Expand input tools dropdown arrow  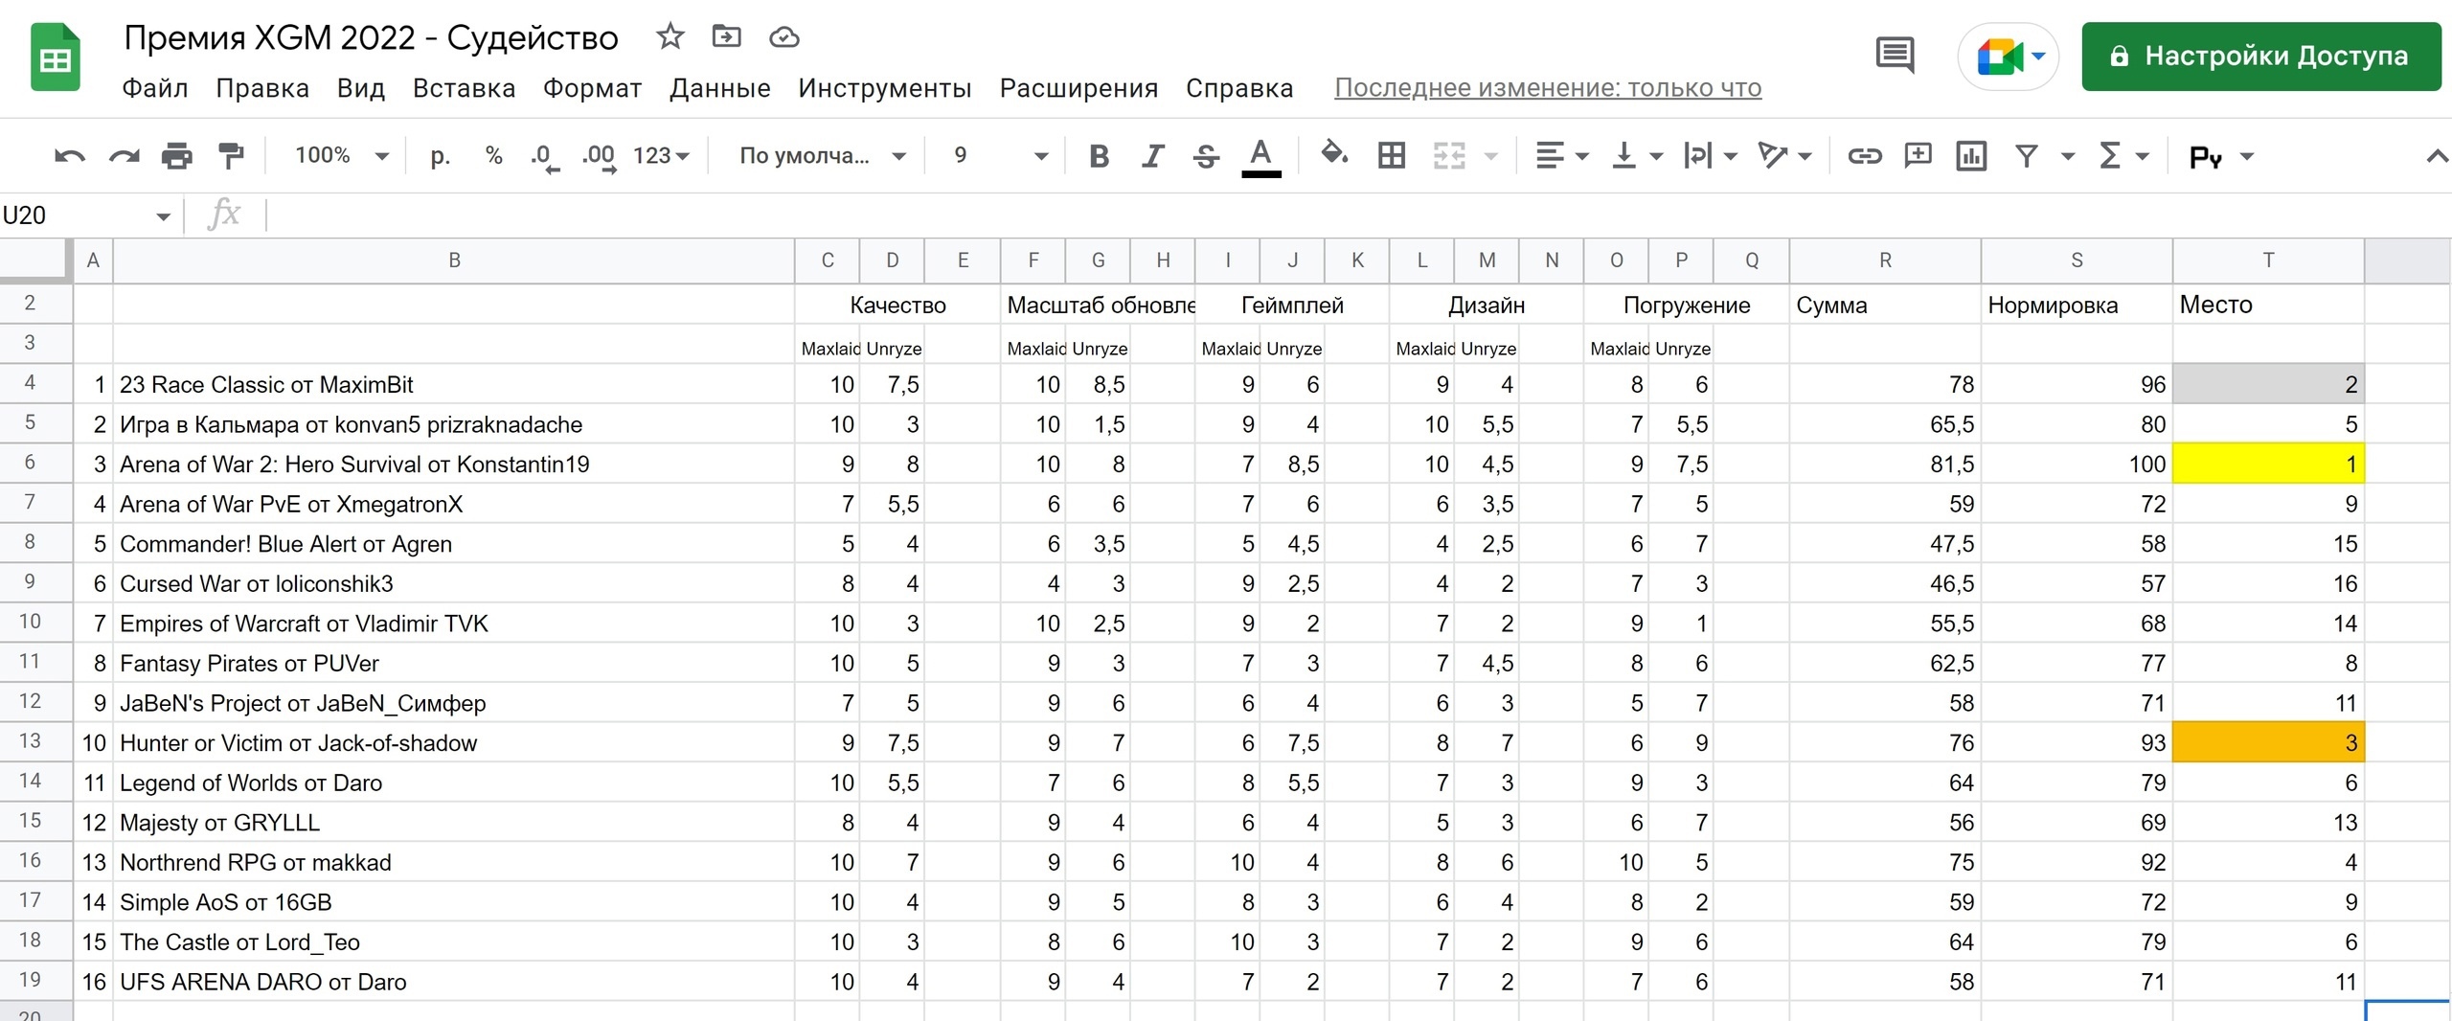click(2247, 157)
